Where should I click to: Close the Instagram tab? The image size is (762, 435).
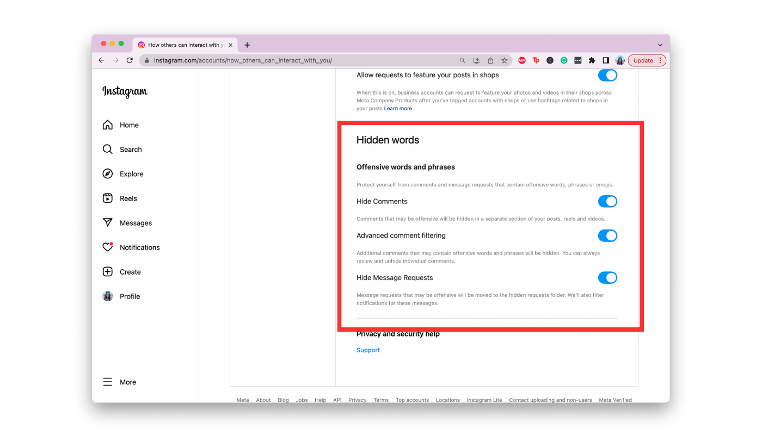tap(230, 45)
